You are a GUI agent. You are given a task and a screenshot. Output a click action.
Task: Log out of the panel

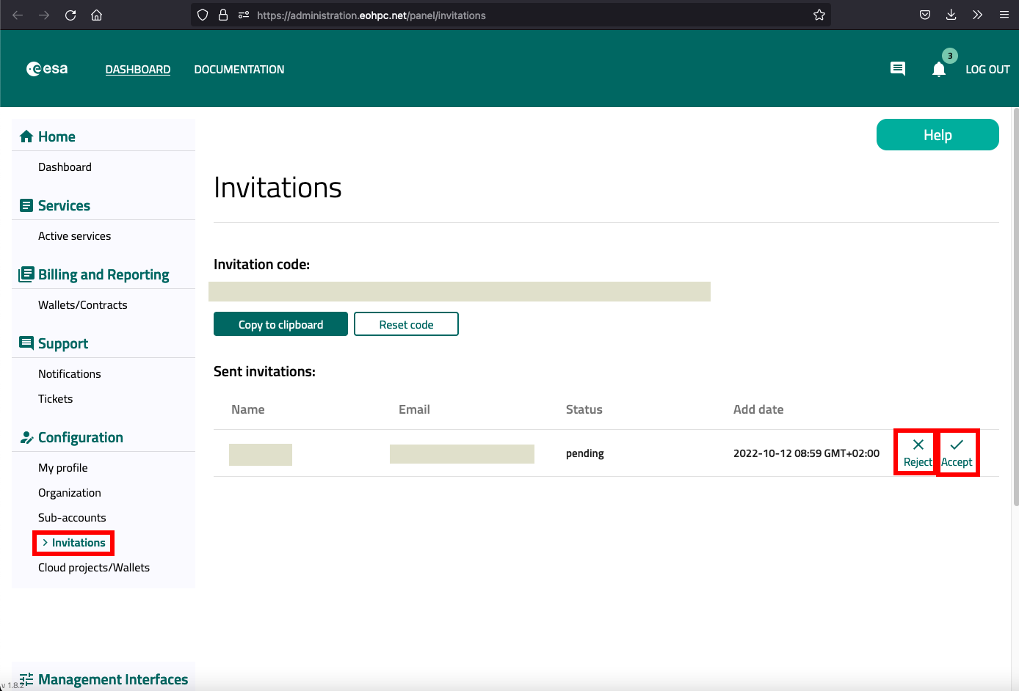[x=987, y=69]
